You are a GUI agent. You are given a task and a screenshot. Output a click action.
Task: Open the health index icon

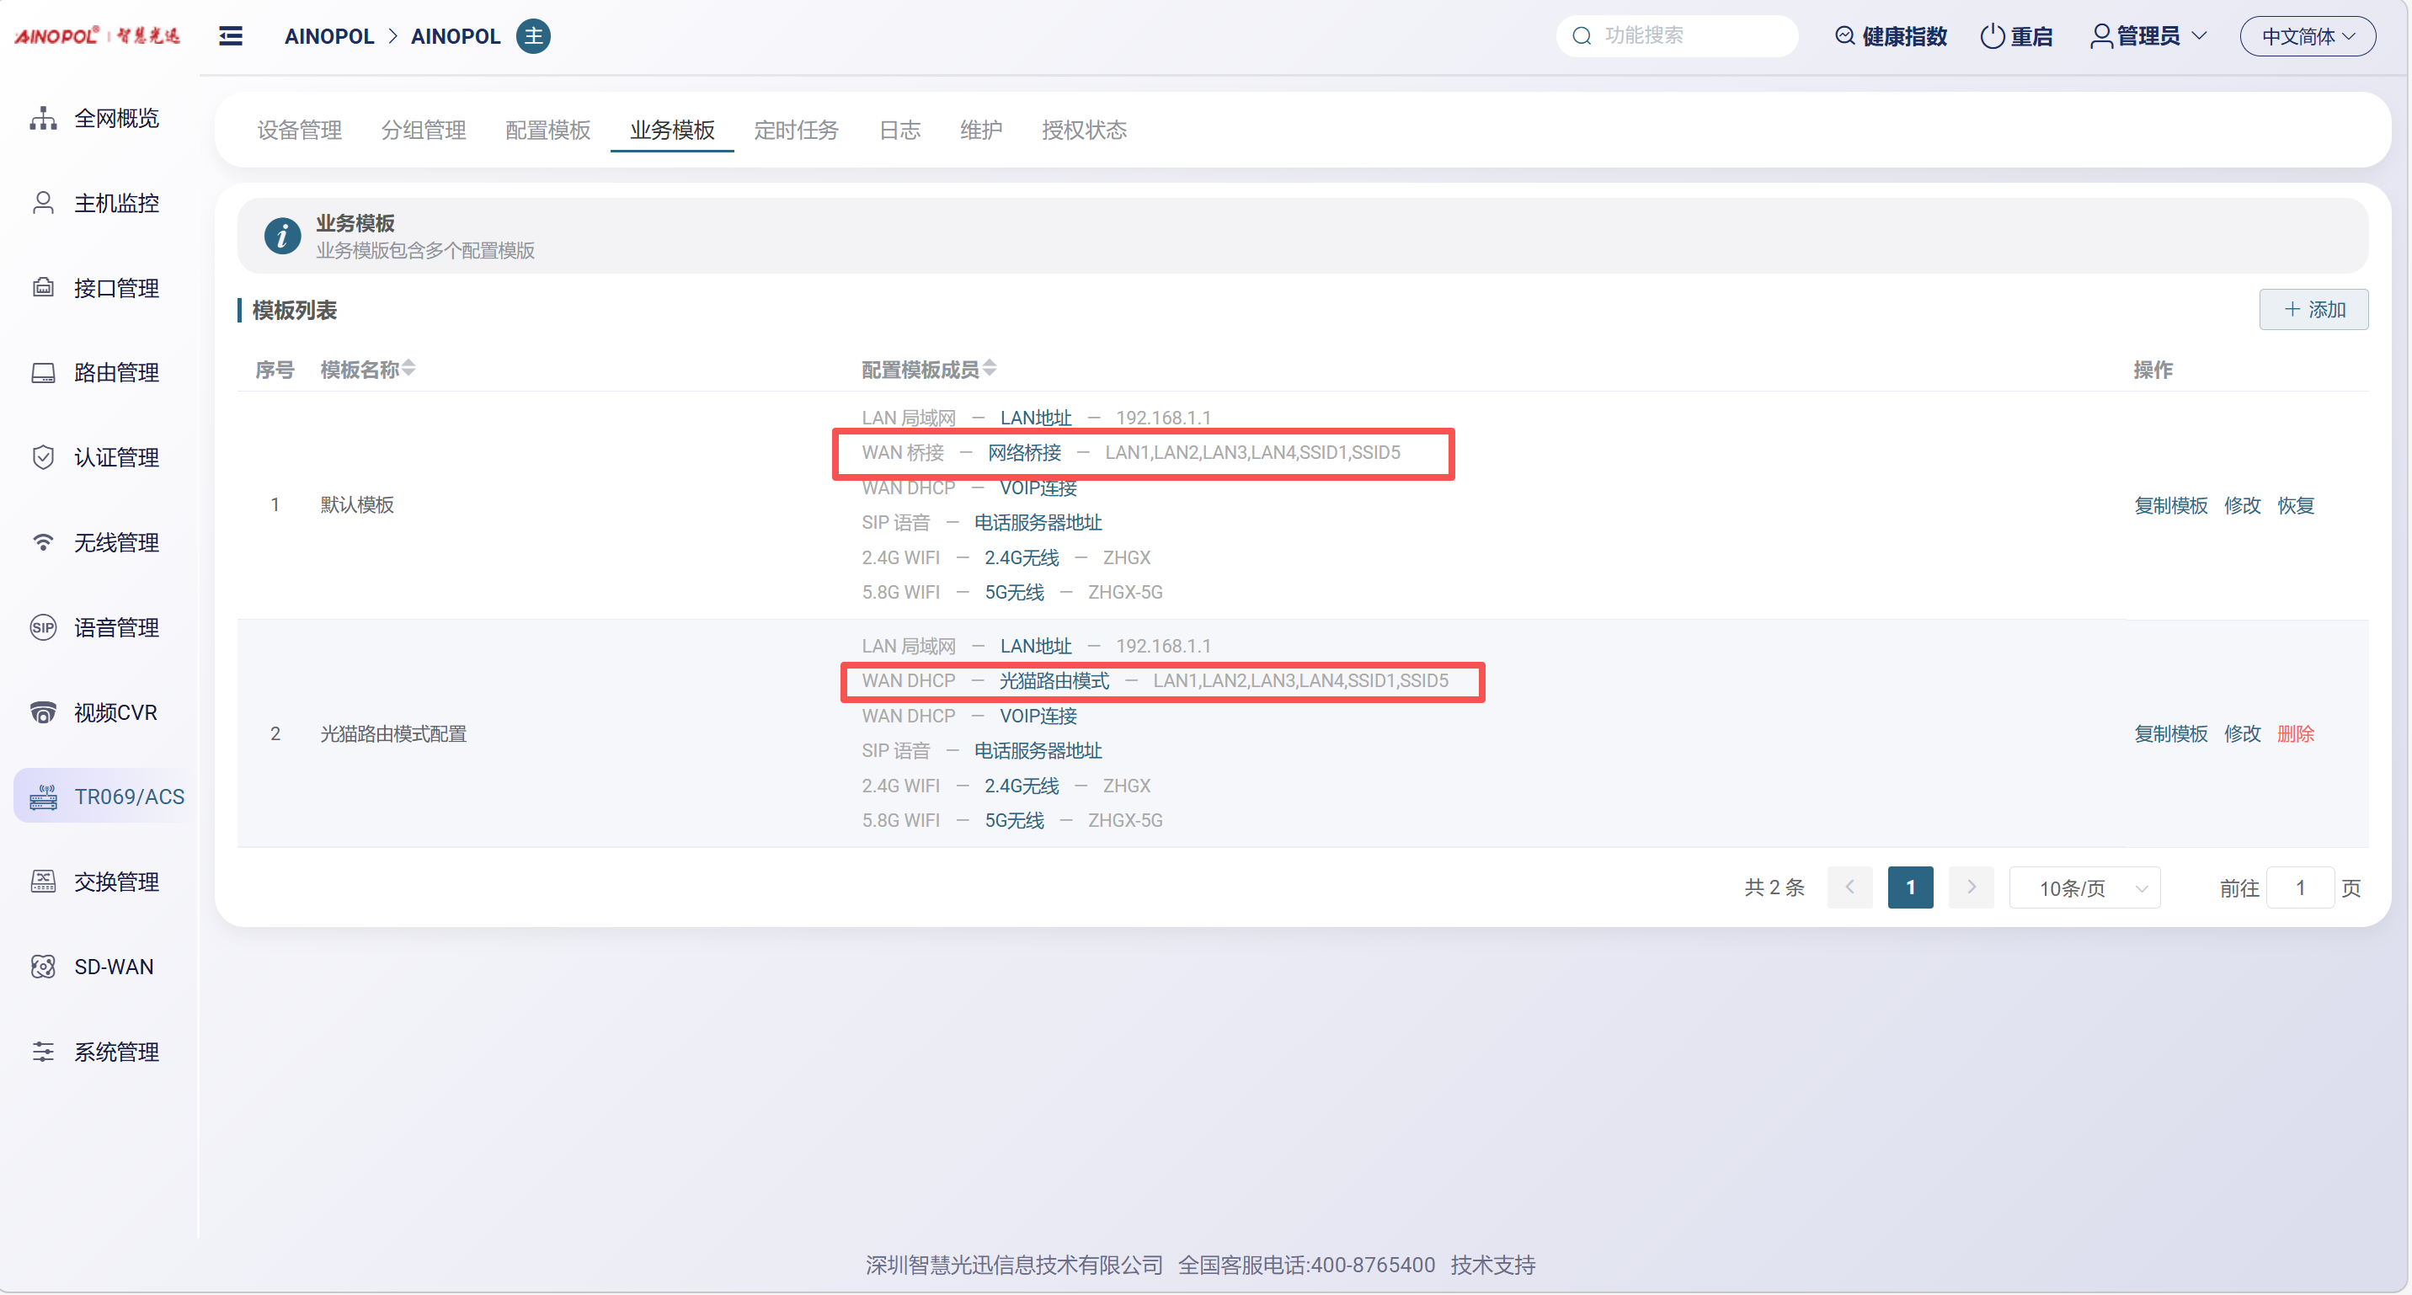click(1844, 36)
